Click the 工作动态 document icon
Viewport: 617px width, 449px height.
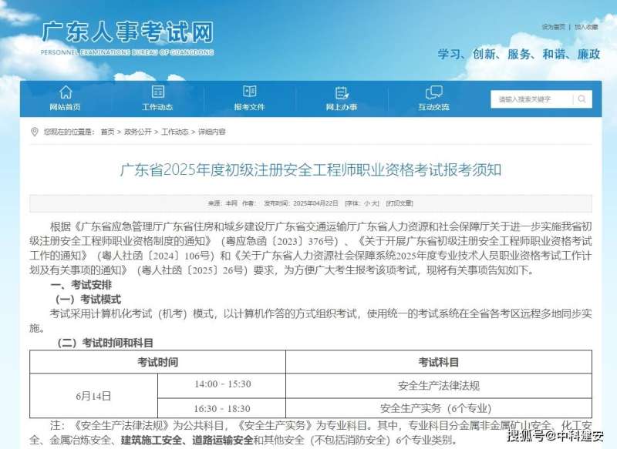coord(158,90)
